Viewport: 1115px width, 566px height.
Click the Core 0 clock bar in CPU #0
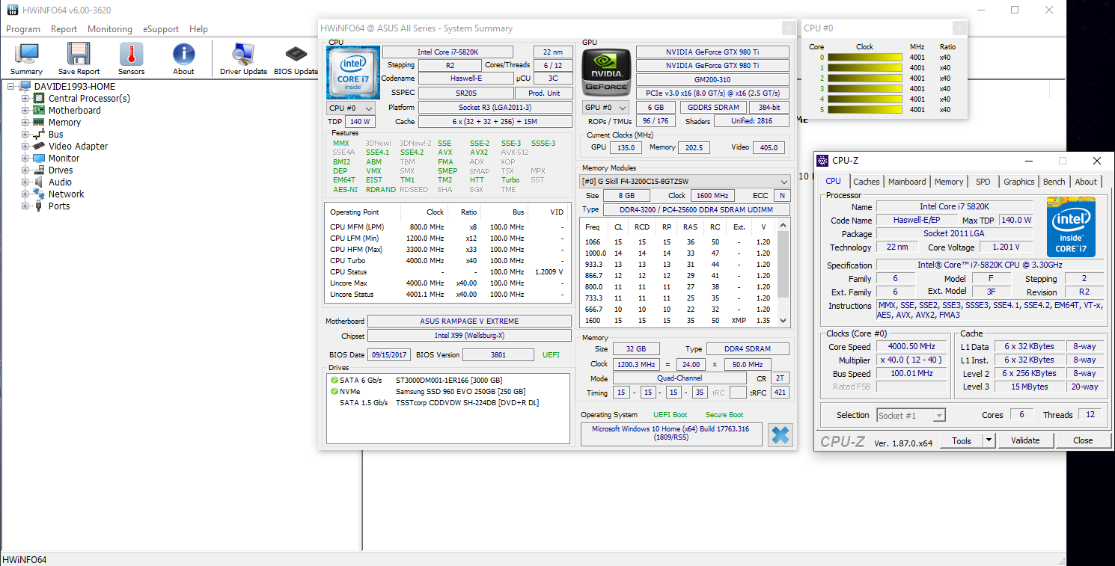coord(864,57)
